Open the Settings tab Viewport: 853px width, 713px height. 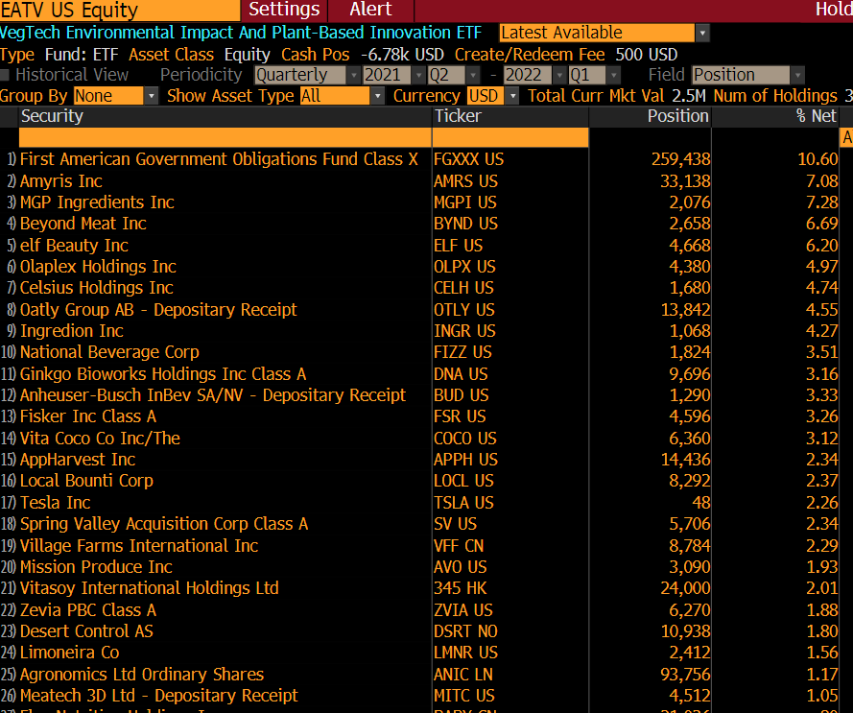(x=284, y=10)
